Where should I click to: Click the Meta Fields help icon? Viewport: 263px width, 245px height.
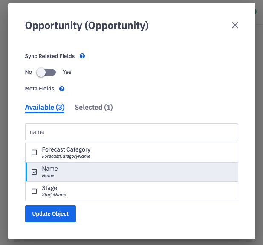62,89
